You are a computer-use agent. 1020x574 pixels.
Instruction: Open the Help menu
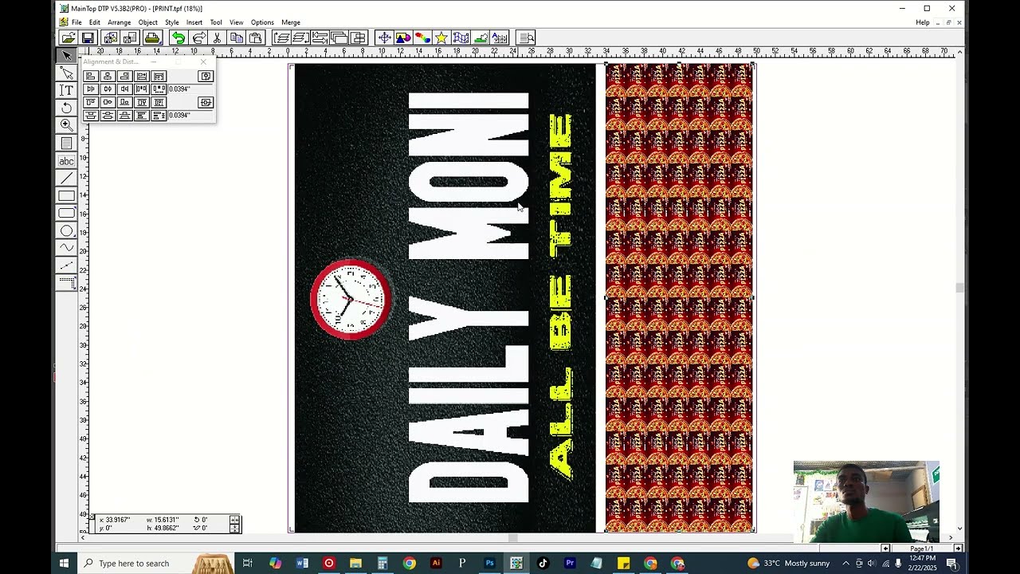tap(923, 22)
